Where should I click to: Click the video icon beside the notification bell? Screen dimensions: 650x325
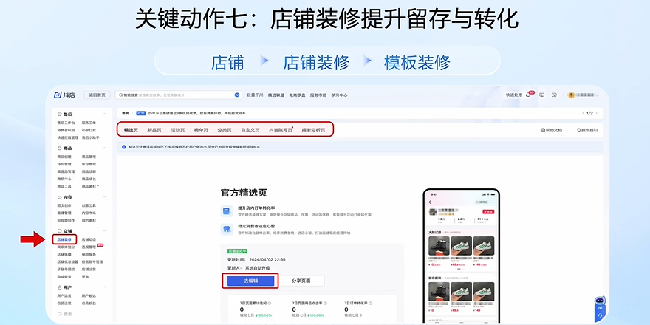point(541,95)
